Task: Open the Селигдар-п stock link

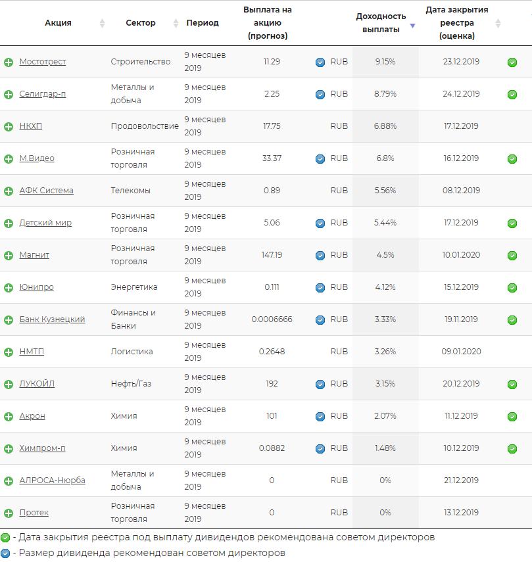Action: 43,94
